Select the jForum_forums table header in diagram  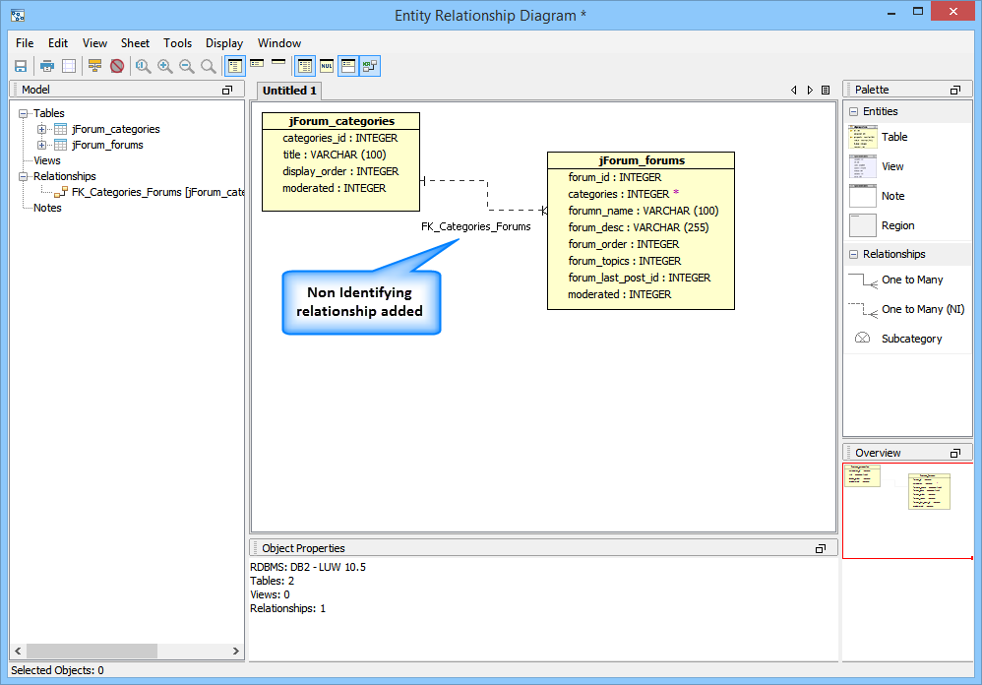[x=642, y=160]
